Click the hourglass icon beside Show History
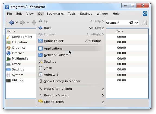The width and height of the screenshot is (156, 114). coord(40,81)
